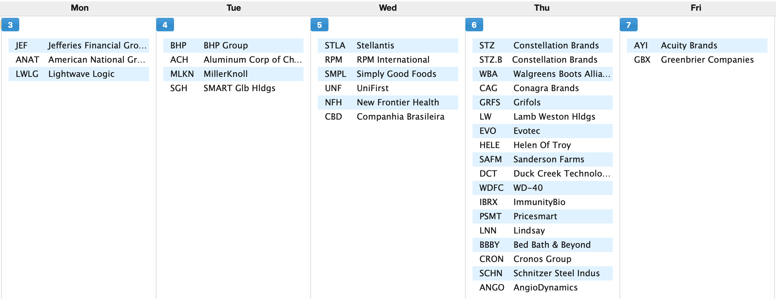Viewport: 776px width, 299px height.
Task: Select the BHP ticker symbol
Action: coord(178,46)
